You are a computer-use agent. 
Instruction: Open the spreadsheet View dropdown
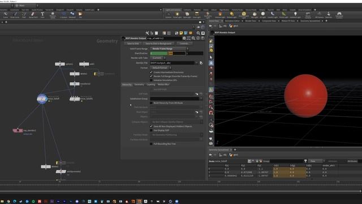[x=316, y=161]
